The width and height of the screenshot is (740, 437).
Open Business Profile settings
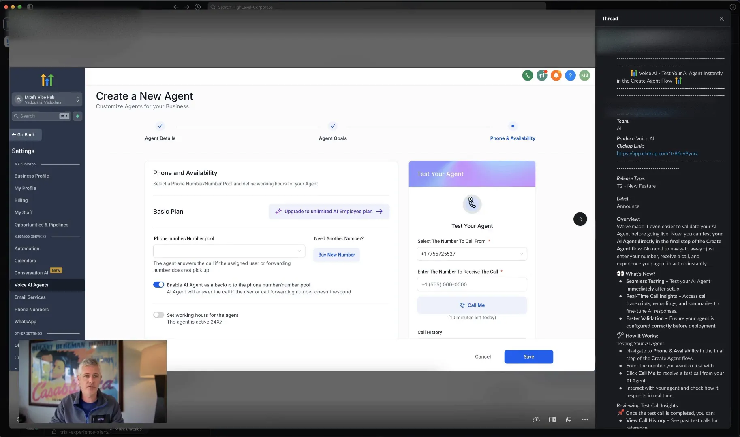[x=32, y=176]
